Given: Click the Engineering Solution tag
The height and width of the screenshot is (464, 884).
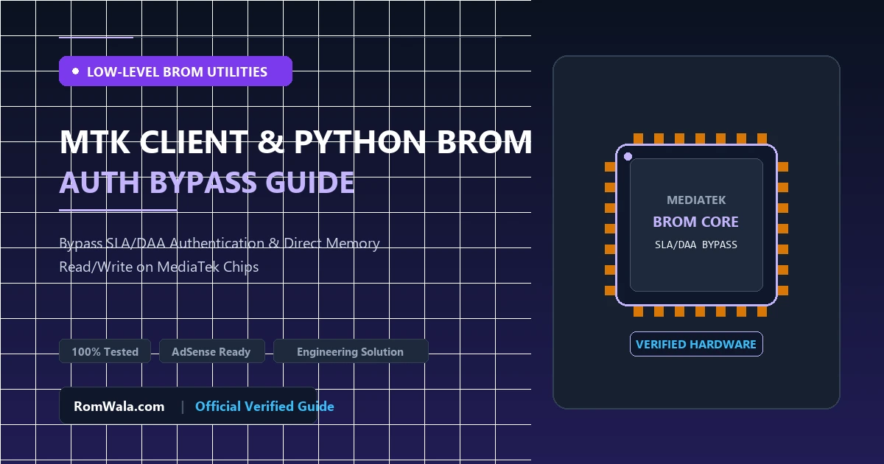Looking at the screenshot, I should pos(350,351).
